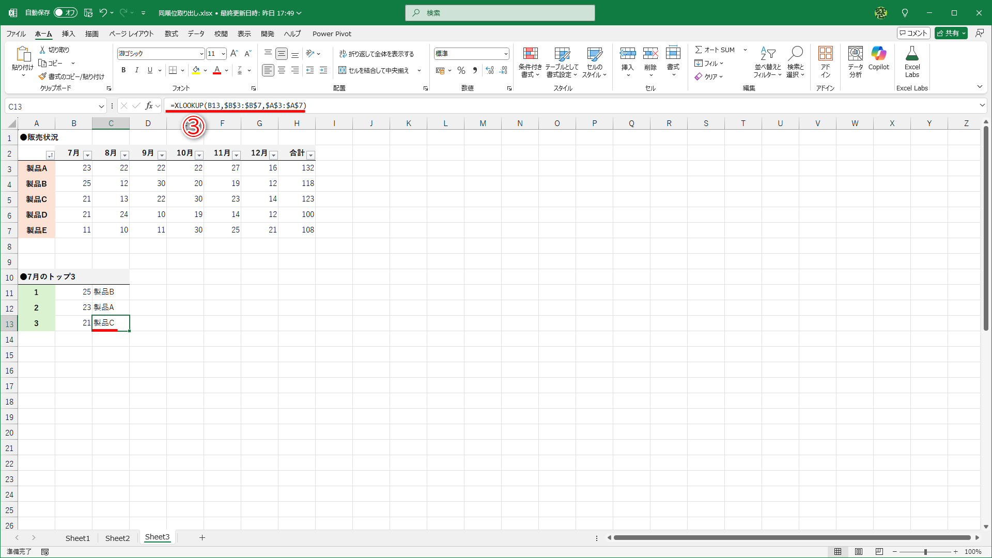Screen dimensions: 992x558
Task: Click Merge and Center cells icon
Action: click(x=343, y=71)
